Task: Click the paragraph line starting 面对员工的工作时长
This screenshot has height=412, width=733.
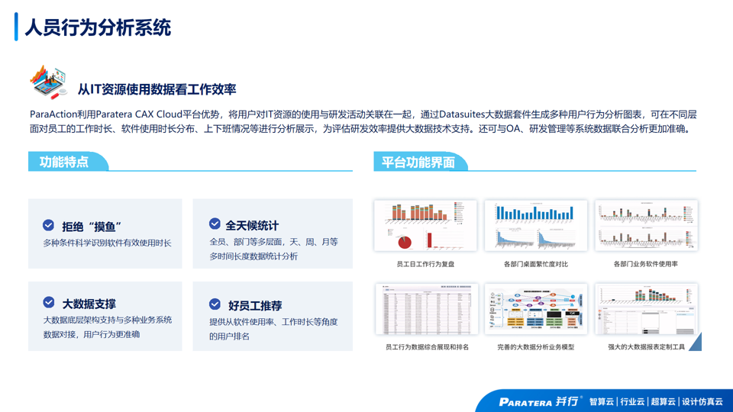Action: click(361, 129)
